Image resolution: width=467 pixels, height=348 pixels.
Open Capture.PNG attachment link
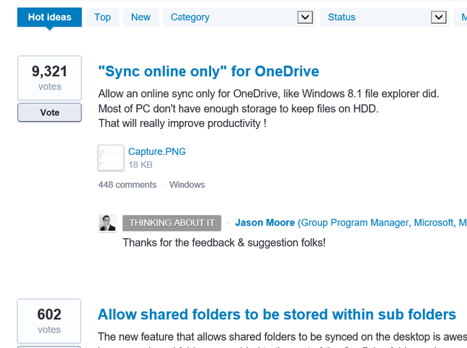[x=157, y=151]
